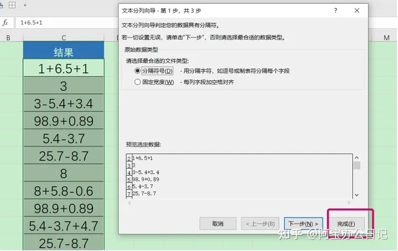Screen dimensions: 398x251
Task: Select cell containing 3-5.4+3.4
Action: pos(64,104)
